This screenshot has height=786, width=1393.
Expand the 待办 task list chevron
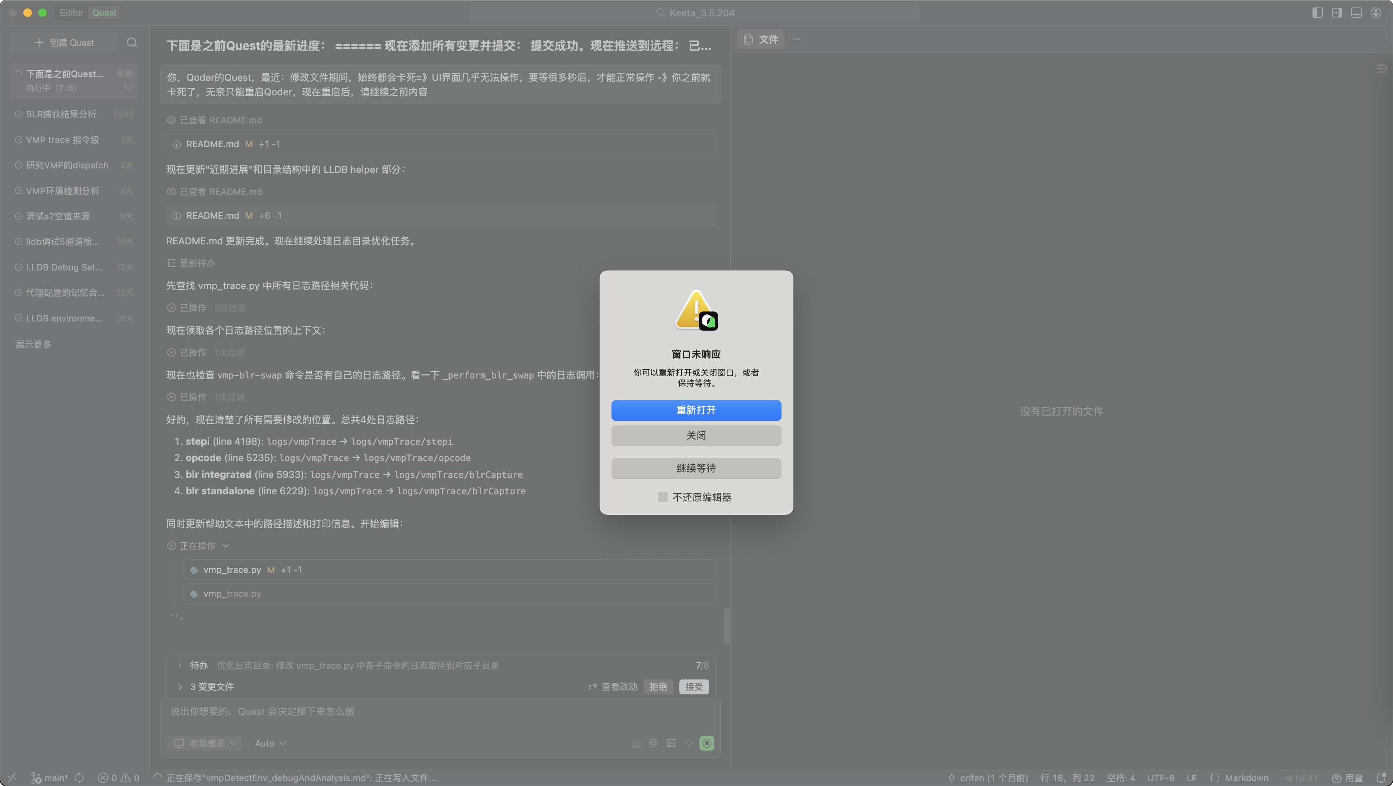180,666
